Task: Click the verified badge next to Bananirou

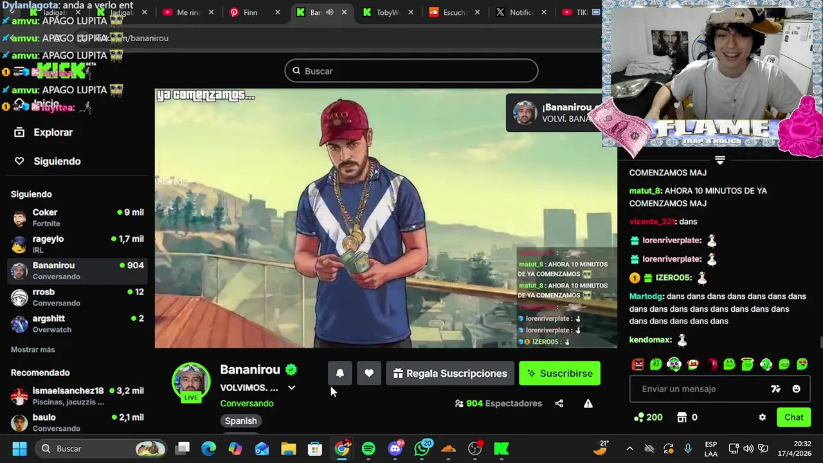Action: tap(291, 370)
